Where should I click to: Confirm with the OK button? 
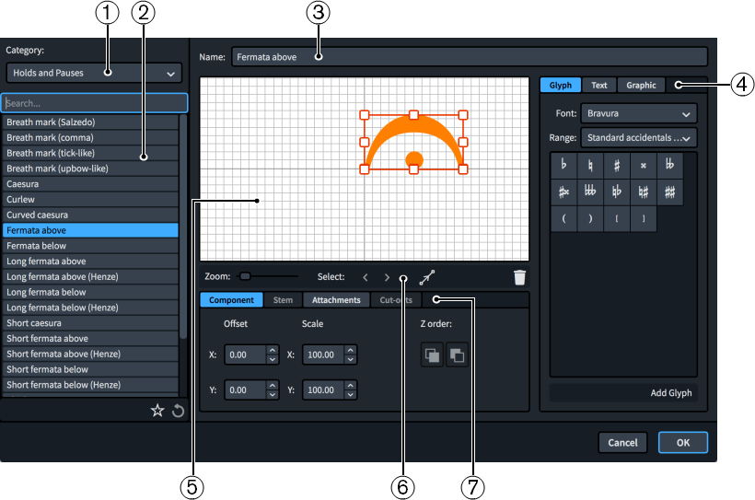point(683,443)
